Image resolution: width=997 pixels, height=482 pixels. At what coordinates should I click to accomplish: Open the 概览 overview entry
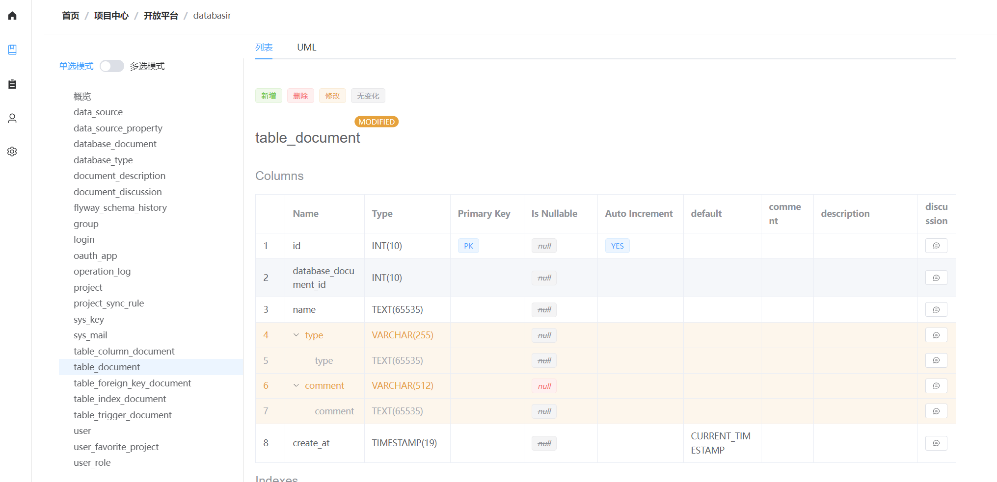tap(82, 97)
